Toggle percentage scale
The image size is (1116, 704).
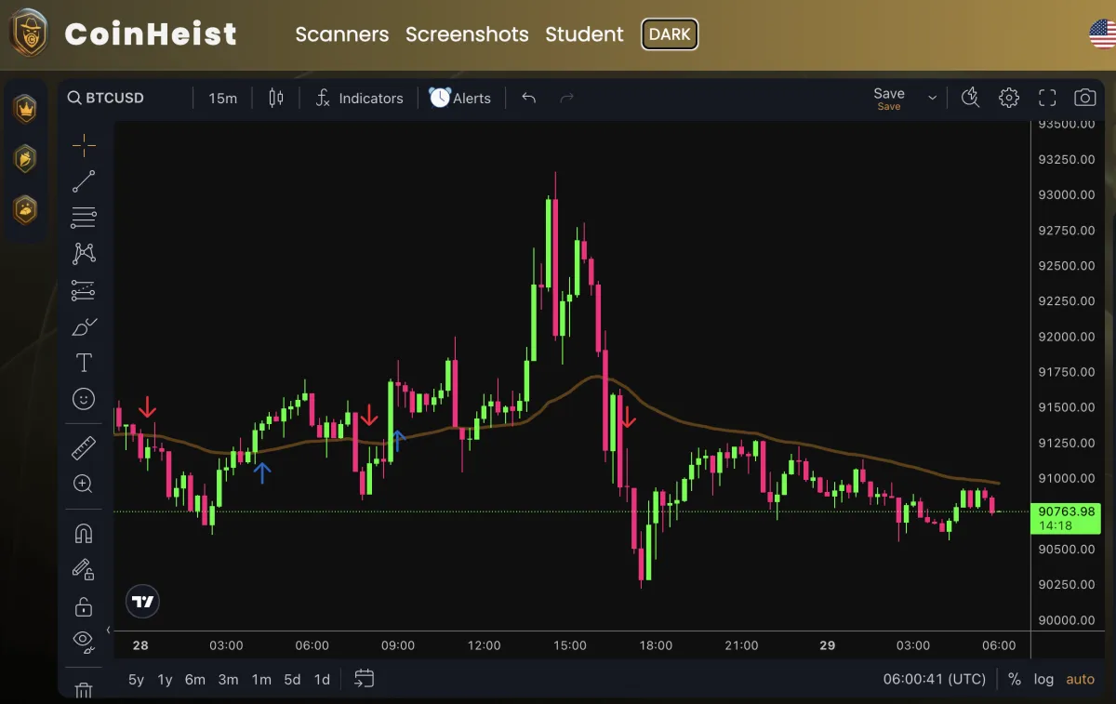point(1014,679)
